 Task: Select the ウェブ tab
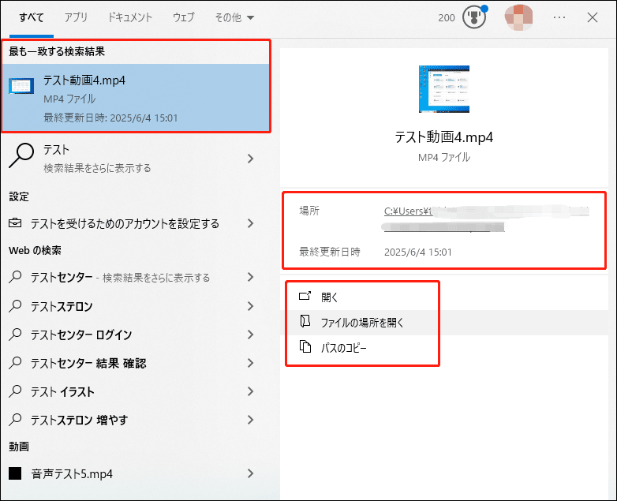[x=184, y=17]
